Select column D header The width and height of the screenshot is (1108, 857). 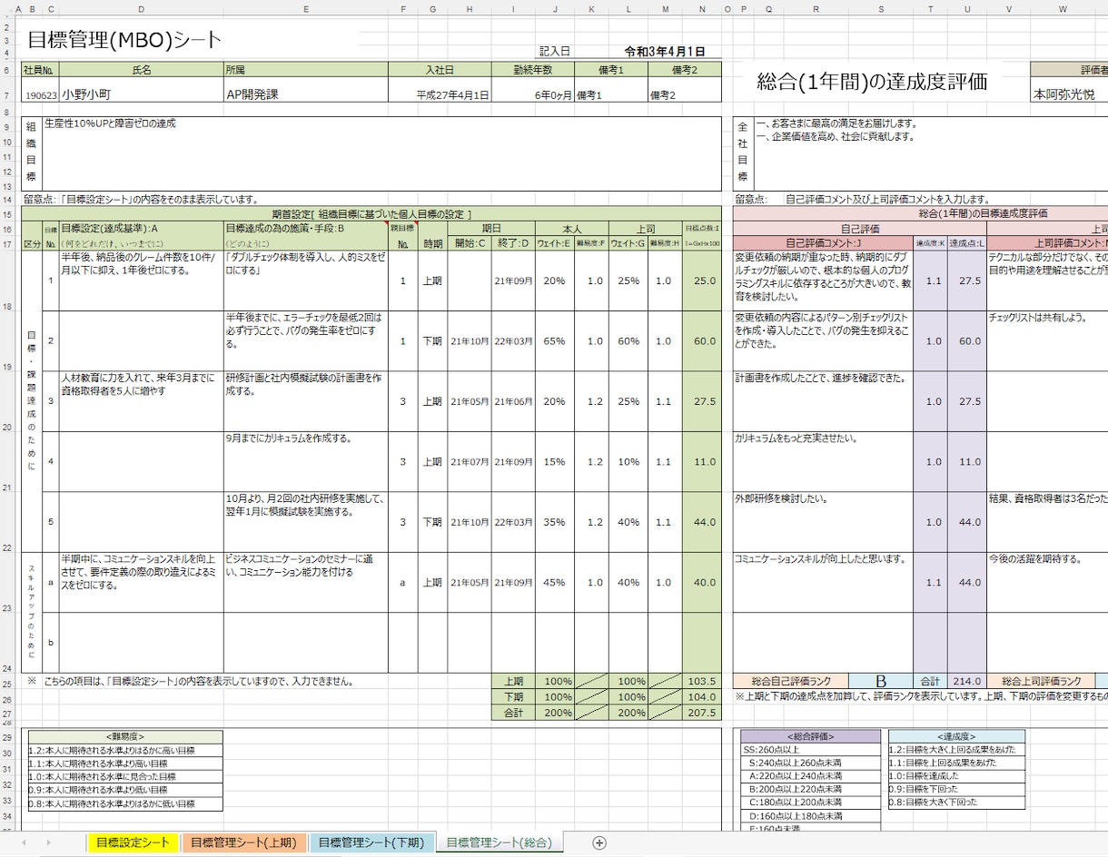pyautogui.click(x=141, y=10)
